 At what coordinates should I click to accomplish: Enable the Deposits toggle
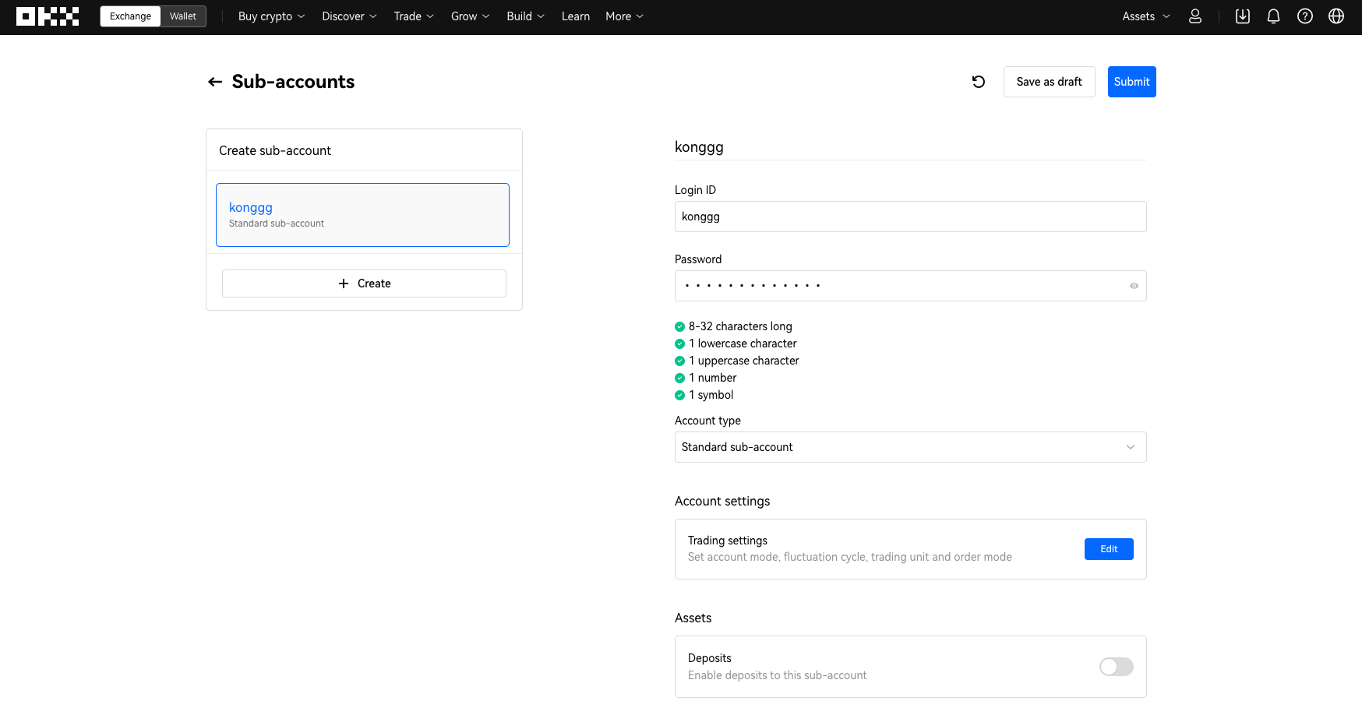click(x=1117, y=667)
